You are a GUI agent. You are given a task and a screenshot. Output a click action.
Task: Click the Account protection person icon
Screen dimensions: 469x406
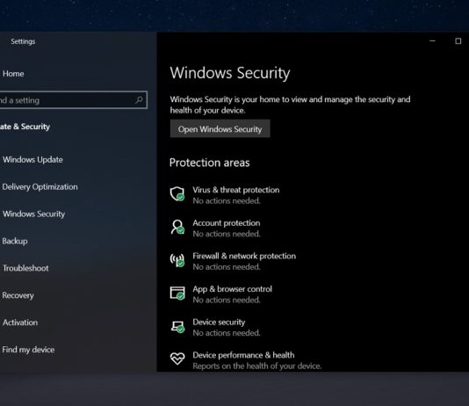click(177, 227)
